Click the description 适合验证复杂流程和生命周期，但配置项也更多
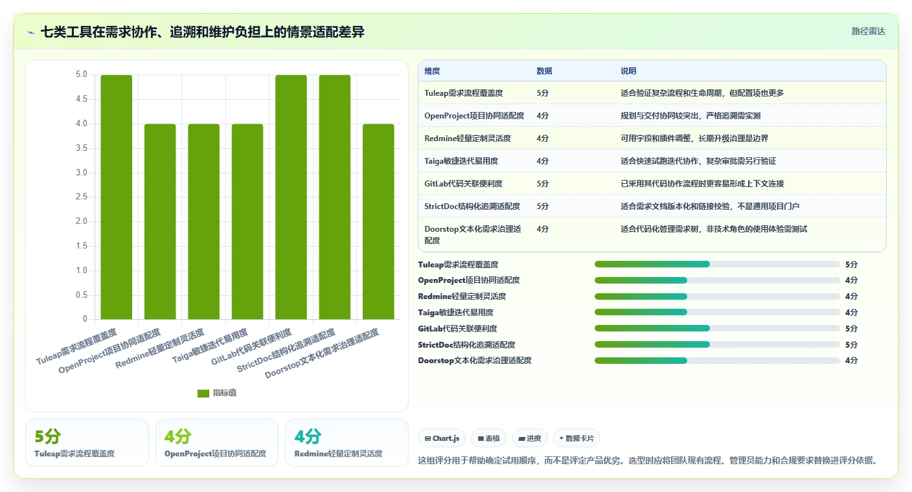 click(702, 93)
